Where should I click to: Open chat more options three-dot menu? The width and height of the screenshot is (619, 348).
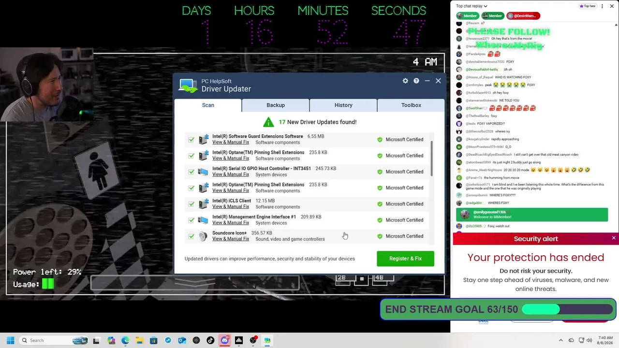pyautogui.click(x=602, y=6)
